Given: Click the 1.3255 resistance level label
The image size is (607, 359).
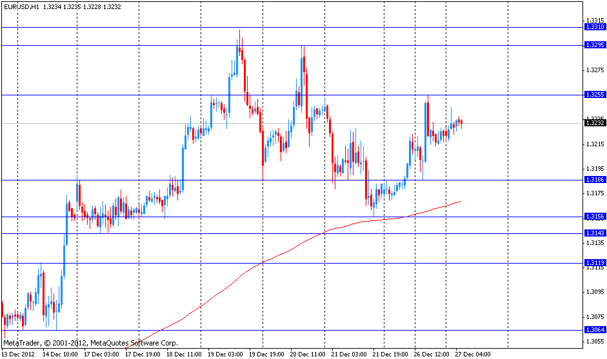Looking at the screenshot, I should 595,94.
